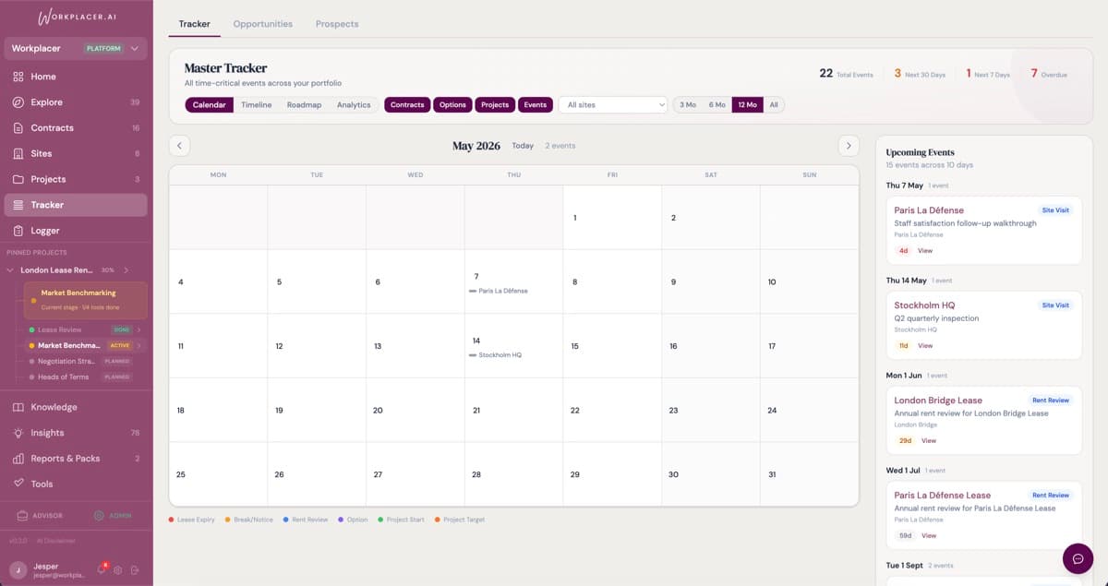Open the All sites dropdown
This screenshot has height=586, width=1108.
(x=613, y=105)
